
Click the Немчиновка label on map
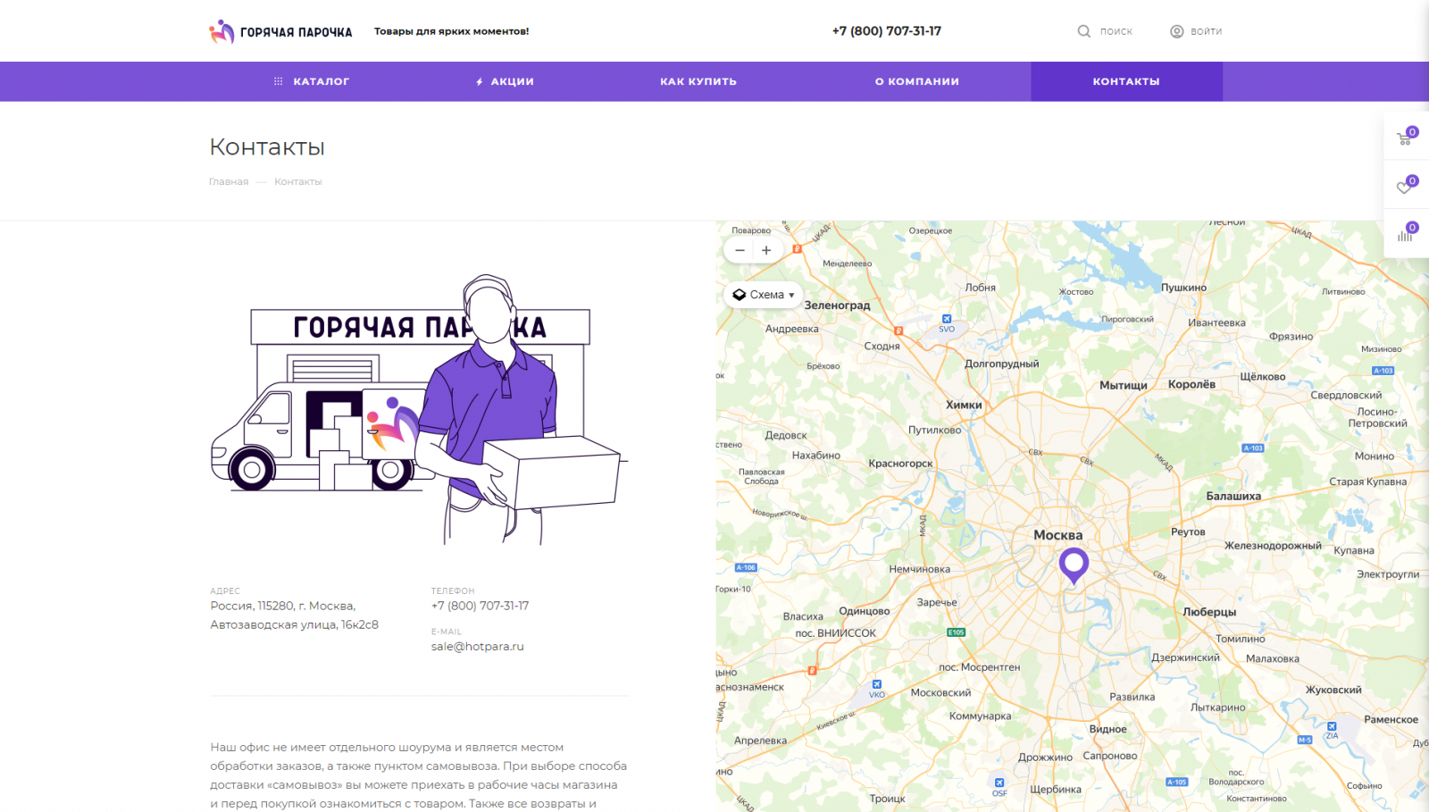[x=919, y=569]
